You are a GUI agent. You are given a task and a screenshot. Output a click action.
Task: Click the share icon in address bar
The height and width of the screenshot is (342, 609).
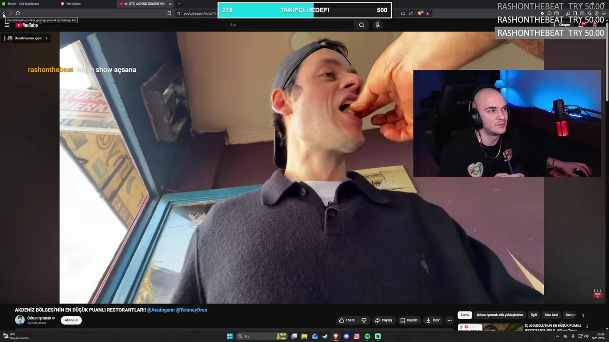[411, 13]
